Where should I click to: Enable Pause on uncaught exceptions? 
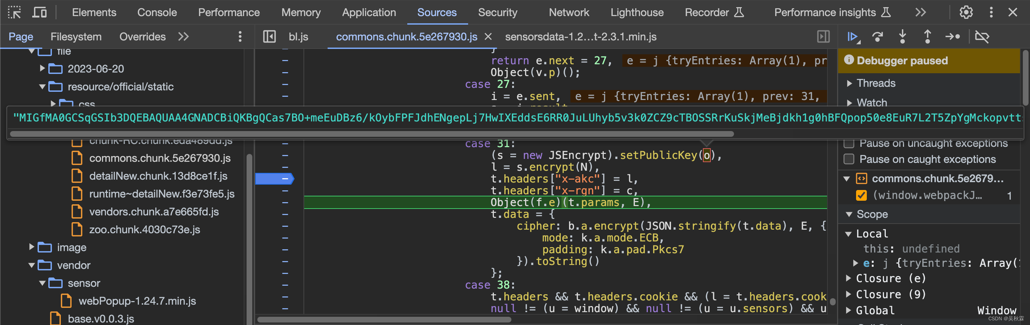tap(849, 143)
